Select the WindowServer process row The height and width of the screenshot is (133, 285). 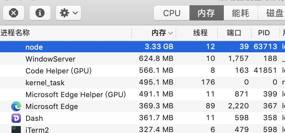click(50, 59)
